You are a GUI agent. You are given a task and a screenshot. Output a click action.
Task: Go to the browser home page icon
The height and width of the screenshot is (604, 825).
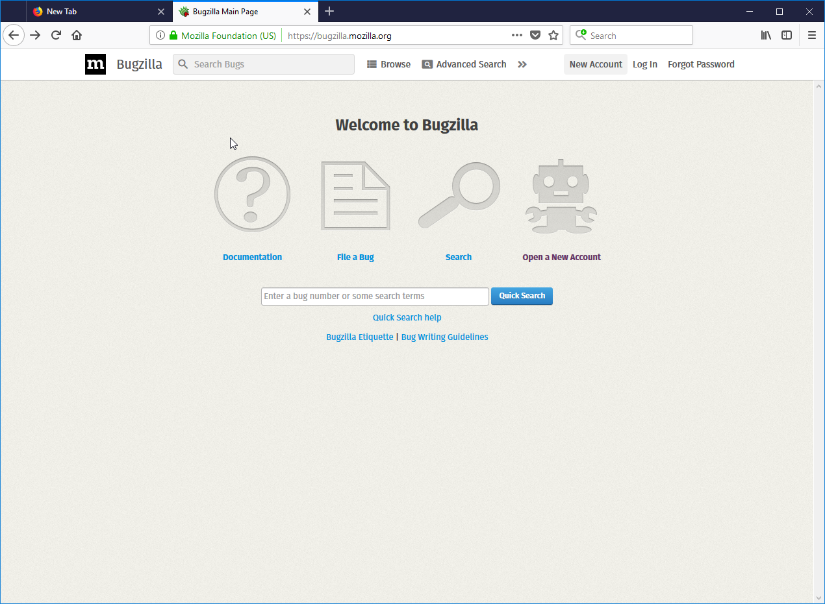coord(77,35)
